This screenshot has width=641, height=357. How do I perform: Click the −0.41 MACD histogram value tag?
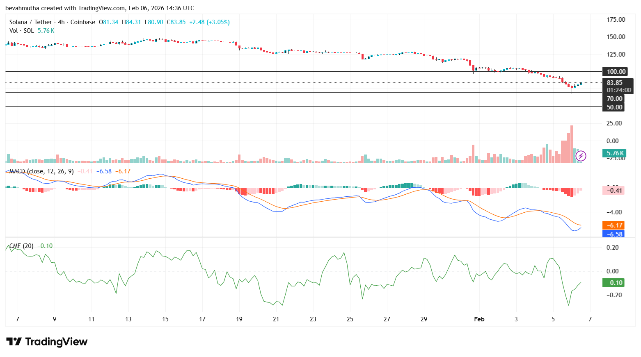[614, 190]
